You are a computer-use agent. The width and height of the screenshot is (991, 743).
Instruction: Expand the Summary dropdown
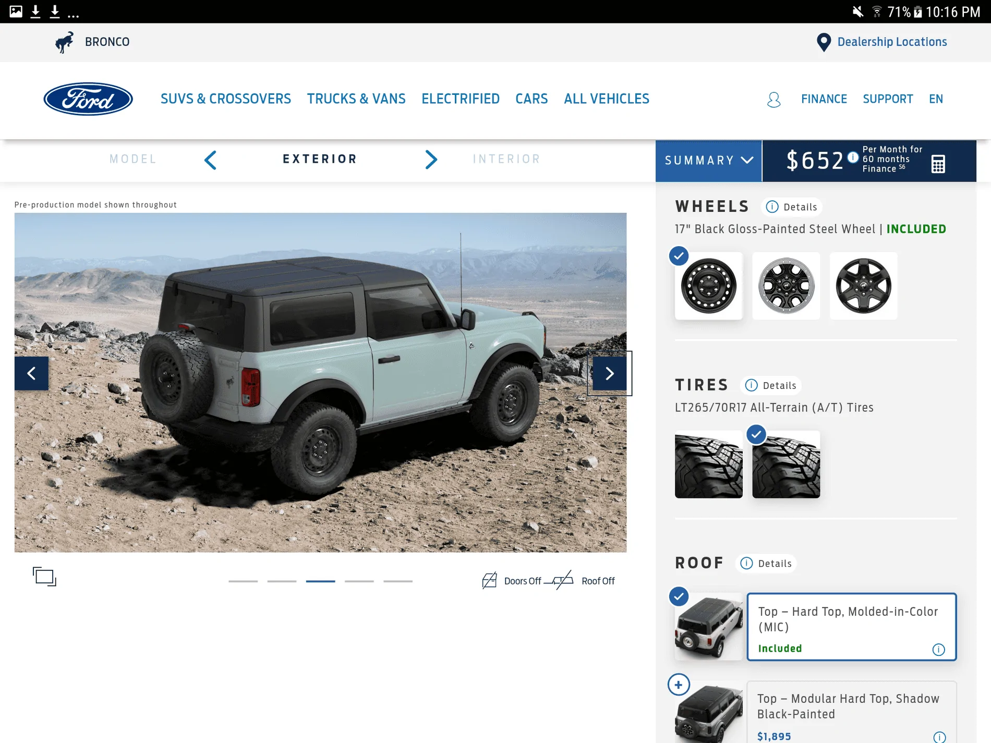point(708,161)
